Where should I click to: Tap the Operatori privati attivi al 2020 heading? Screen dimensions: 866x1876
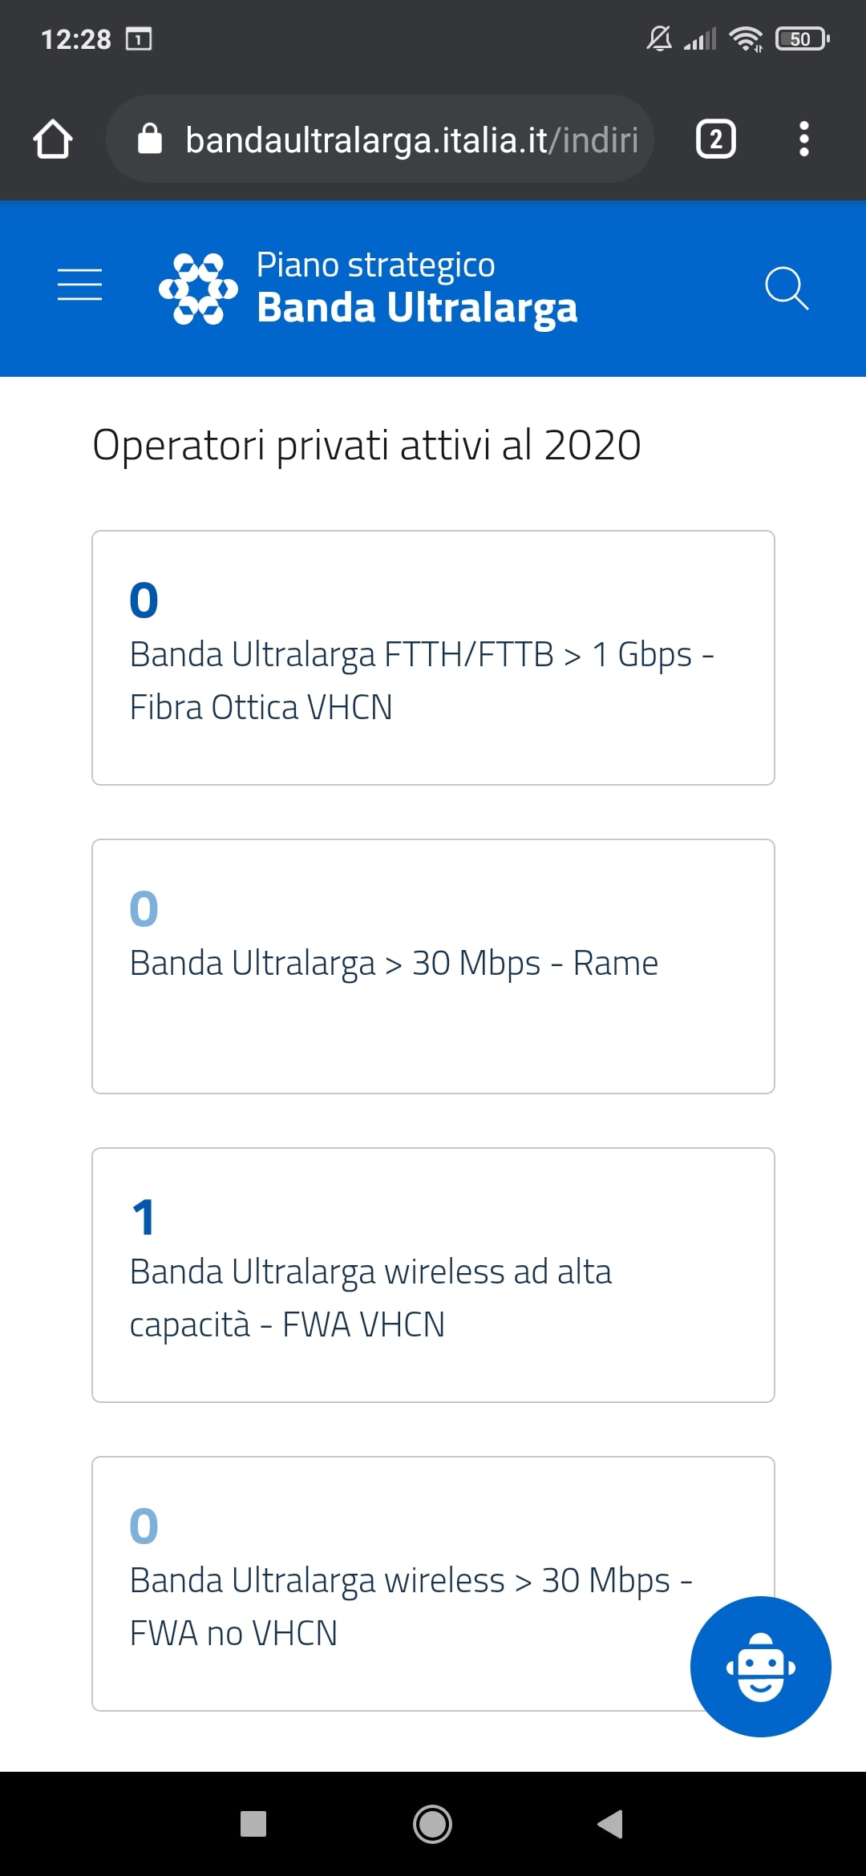[x=366, y=445]
